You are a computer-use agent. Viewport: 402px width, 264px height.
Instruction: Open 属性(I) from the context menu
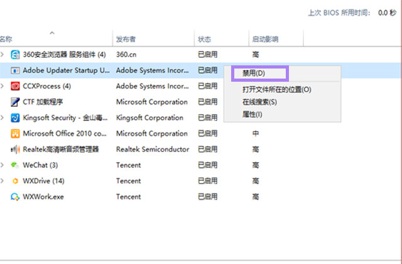tap(253, 114)
